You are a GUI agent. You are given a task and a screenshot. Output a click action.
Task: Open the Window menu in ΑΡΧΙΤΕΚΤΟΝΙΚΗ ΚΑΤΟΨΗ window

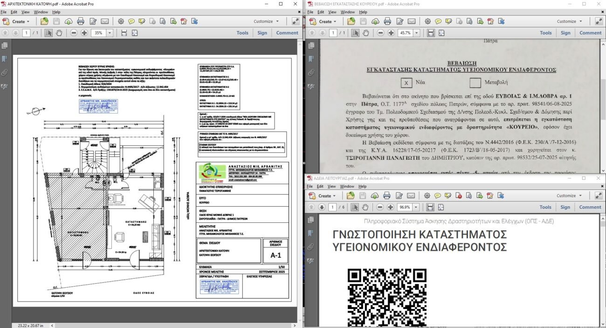(x=41, y=12)
